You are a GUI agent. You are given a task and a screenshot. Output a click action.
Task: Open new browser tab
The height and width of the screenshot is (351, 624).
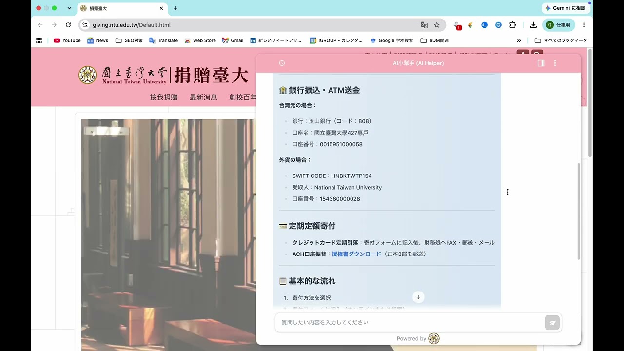[x=175, y=8]
